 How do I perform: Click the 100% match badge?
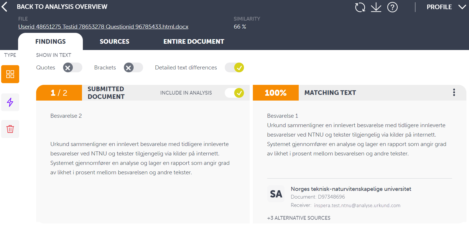point(276,93)
